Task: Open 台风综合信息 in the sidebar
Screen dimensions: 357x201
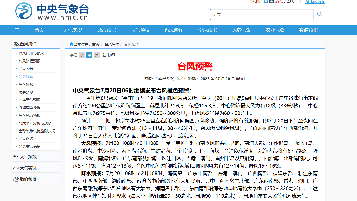Action: point(30,147)
